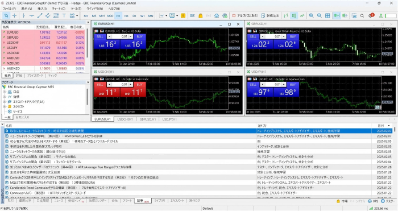Switch timeframe to MN
This screenshot has width=398, height=211.
click(151, 16)
